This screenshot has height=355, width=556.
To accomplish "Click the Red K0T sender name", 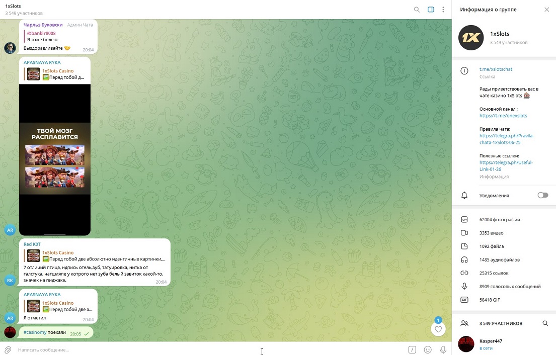I will (x=32, y=244).
